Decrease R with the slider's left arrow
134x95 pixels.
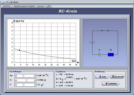click(x=16, y=80)
